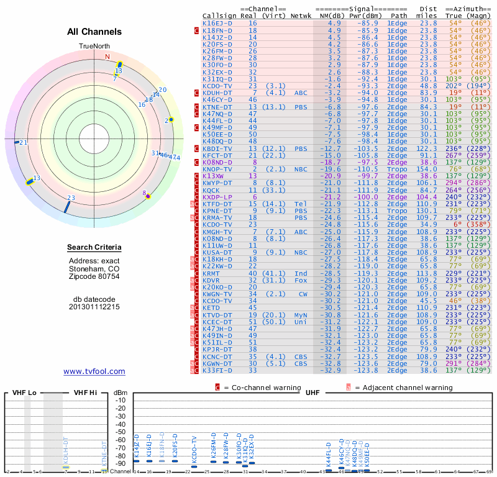Image resolution: width=497 pixels, height=477 pixels.
Task: Open the www.tvfool.com link
Action: 94,371
